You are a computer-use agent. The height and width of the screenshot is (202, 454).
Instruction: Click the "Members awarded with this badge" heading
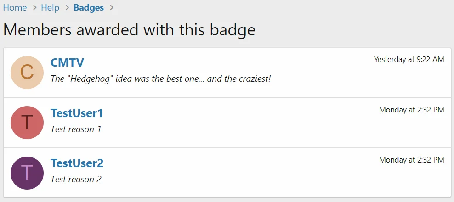(x=129, y=30)
